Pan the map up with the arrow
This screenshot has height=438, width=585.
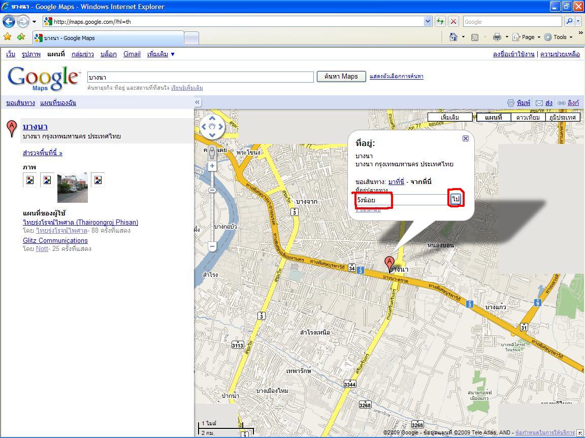click(212, 118)
